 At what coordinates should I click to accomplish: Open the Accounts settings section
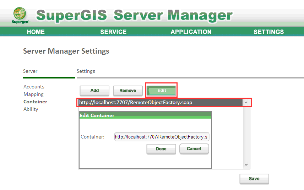(x=34, y=87)
